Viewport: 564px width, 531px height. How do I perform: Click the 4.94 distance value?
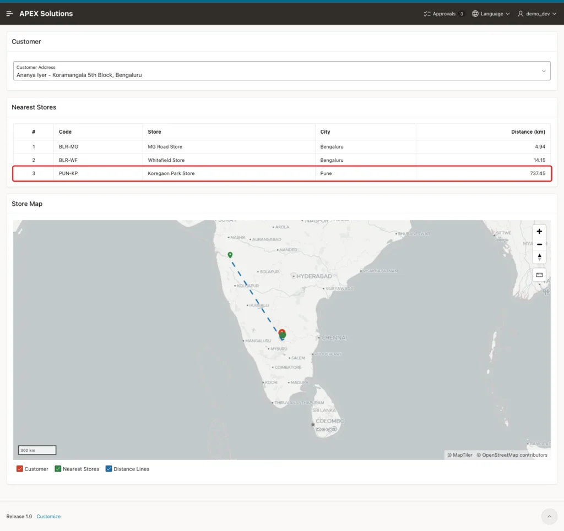[540, 146]
